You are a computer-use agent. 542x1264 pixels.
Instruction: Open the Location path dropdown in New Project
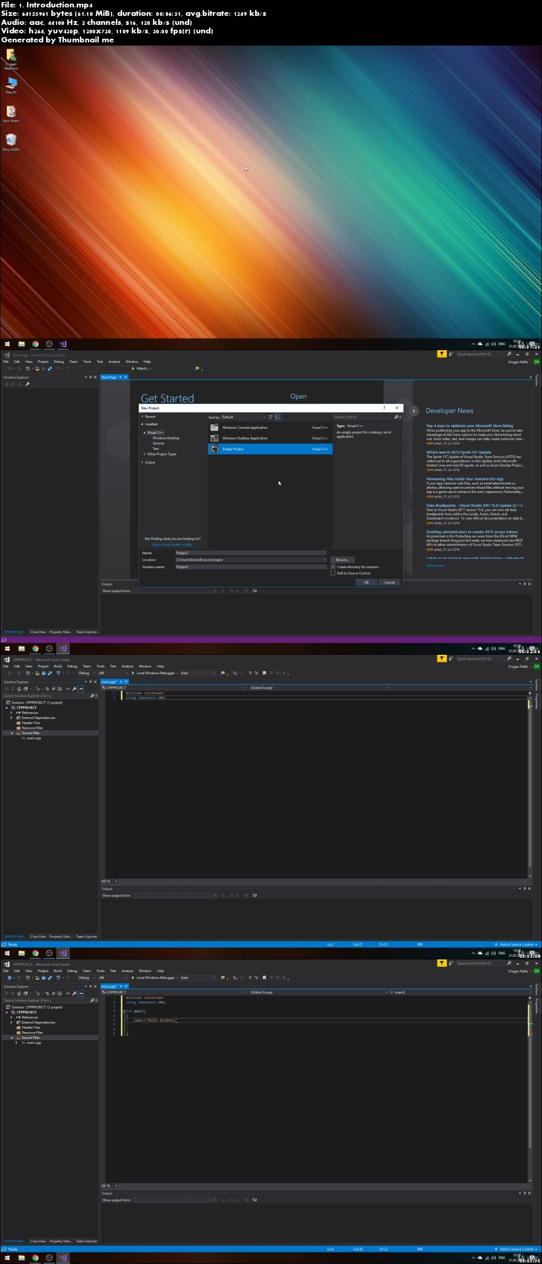coord(324,560)
